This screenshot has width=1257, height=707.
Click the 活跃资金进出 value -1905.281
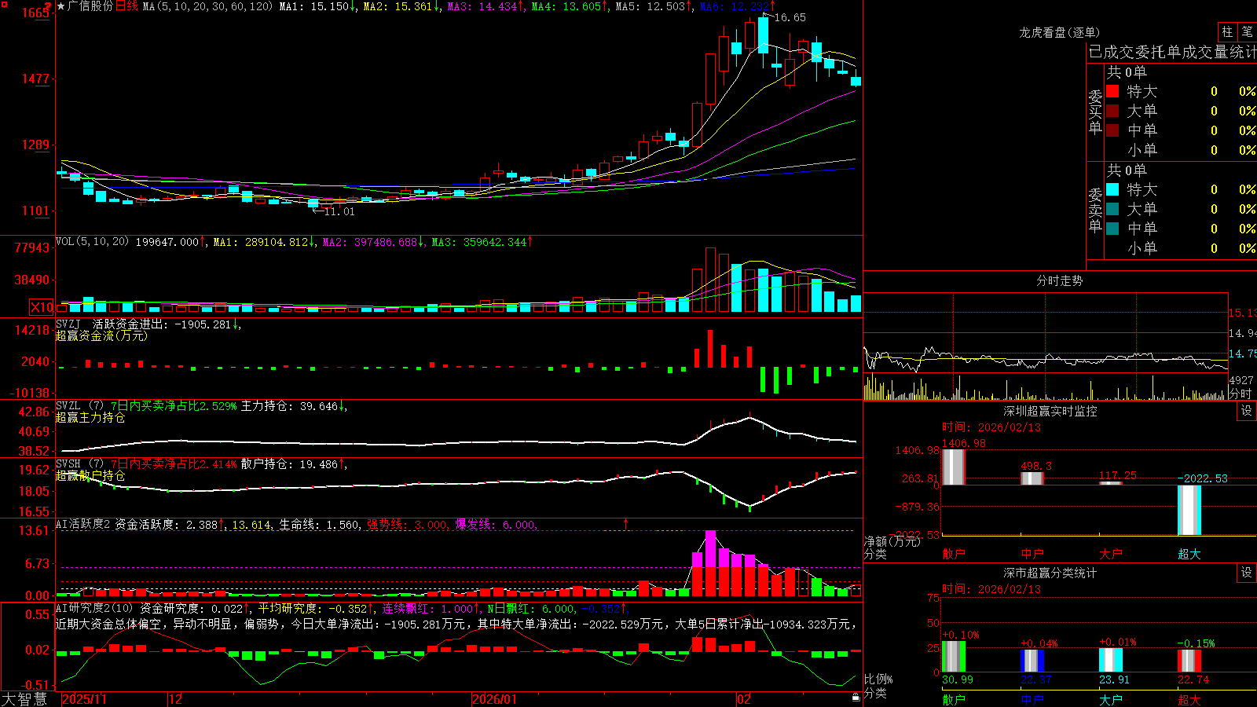point(203,324)
